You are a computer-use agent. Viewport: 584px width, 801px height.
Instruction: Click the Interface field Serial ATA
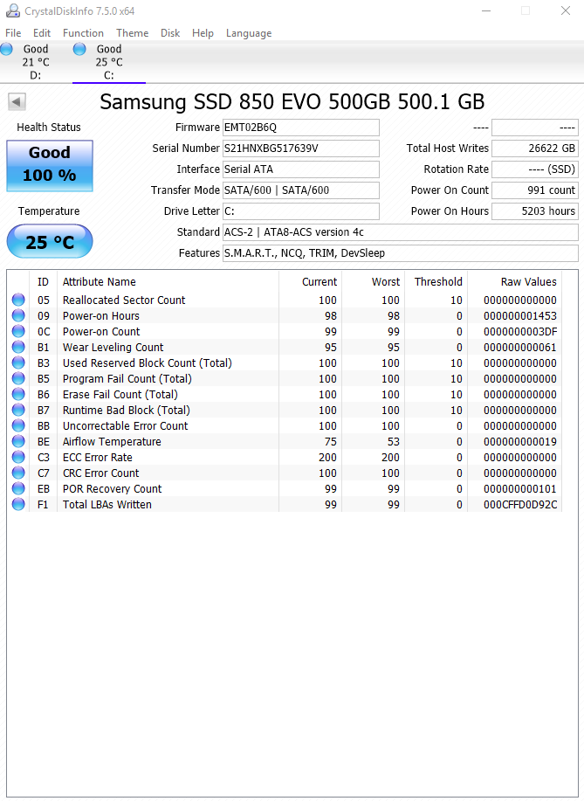click(301, 169)
